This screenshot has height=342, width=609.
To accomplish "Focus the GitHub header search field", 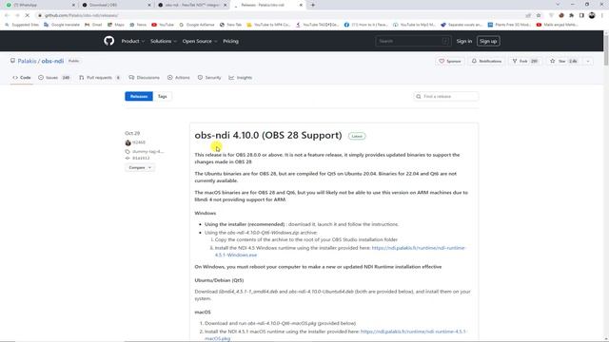I will point(413,41).
